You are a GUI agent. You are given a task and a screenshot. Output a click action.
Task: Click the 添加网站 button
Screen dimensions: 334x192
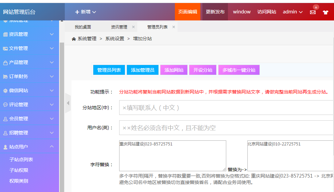pyautogui.click(x=174, y=70)
